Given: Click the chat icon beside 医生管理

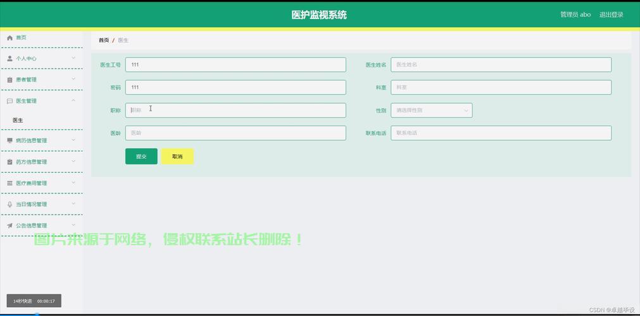Looking at the screenshot, I should click(9, 101).
